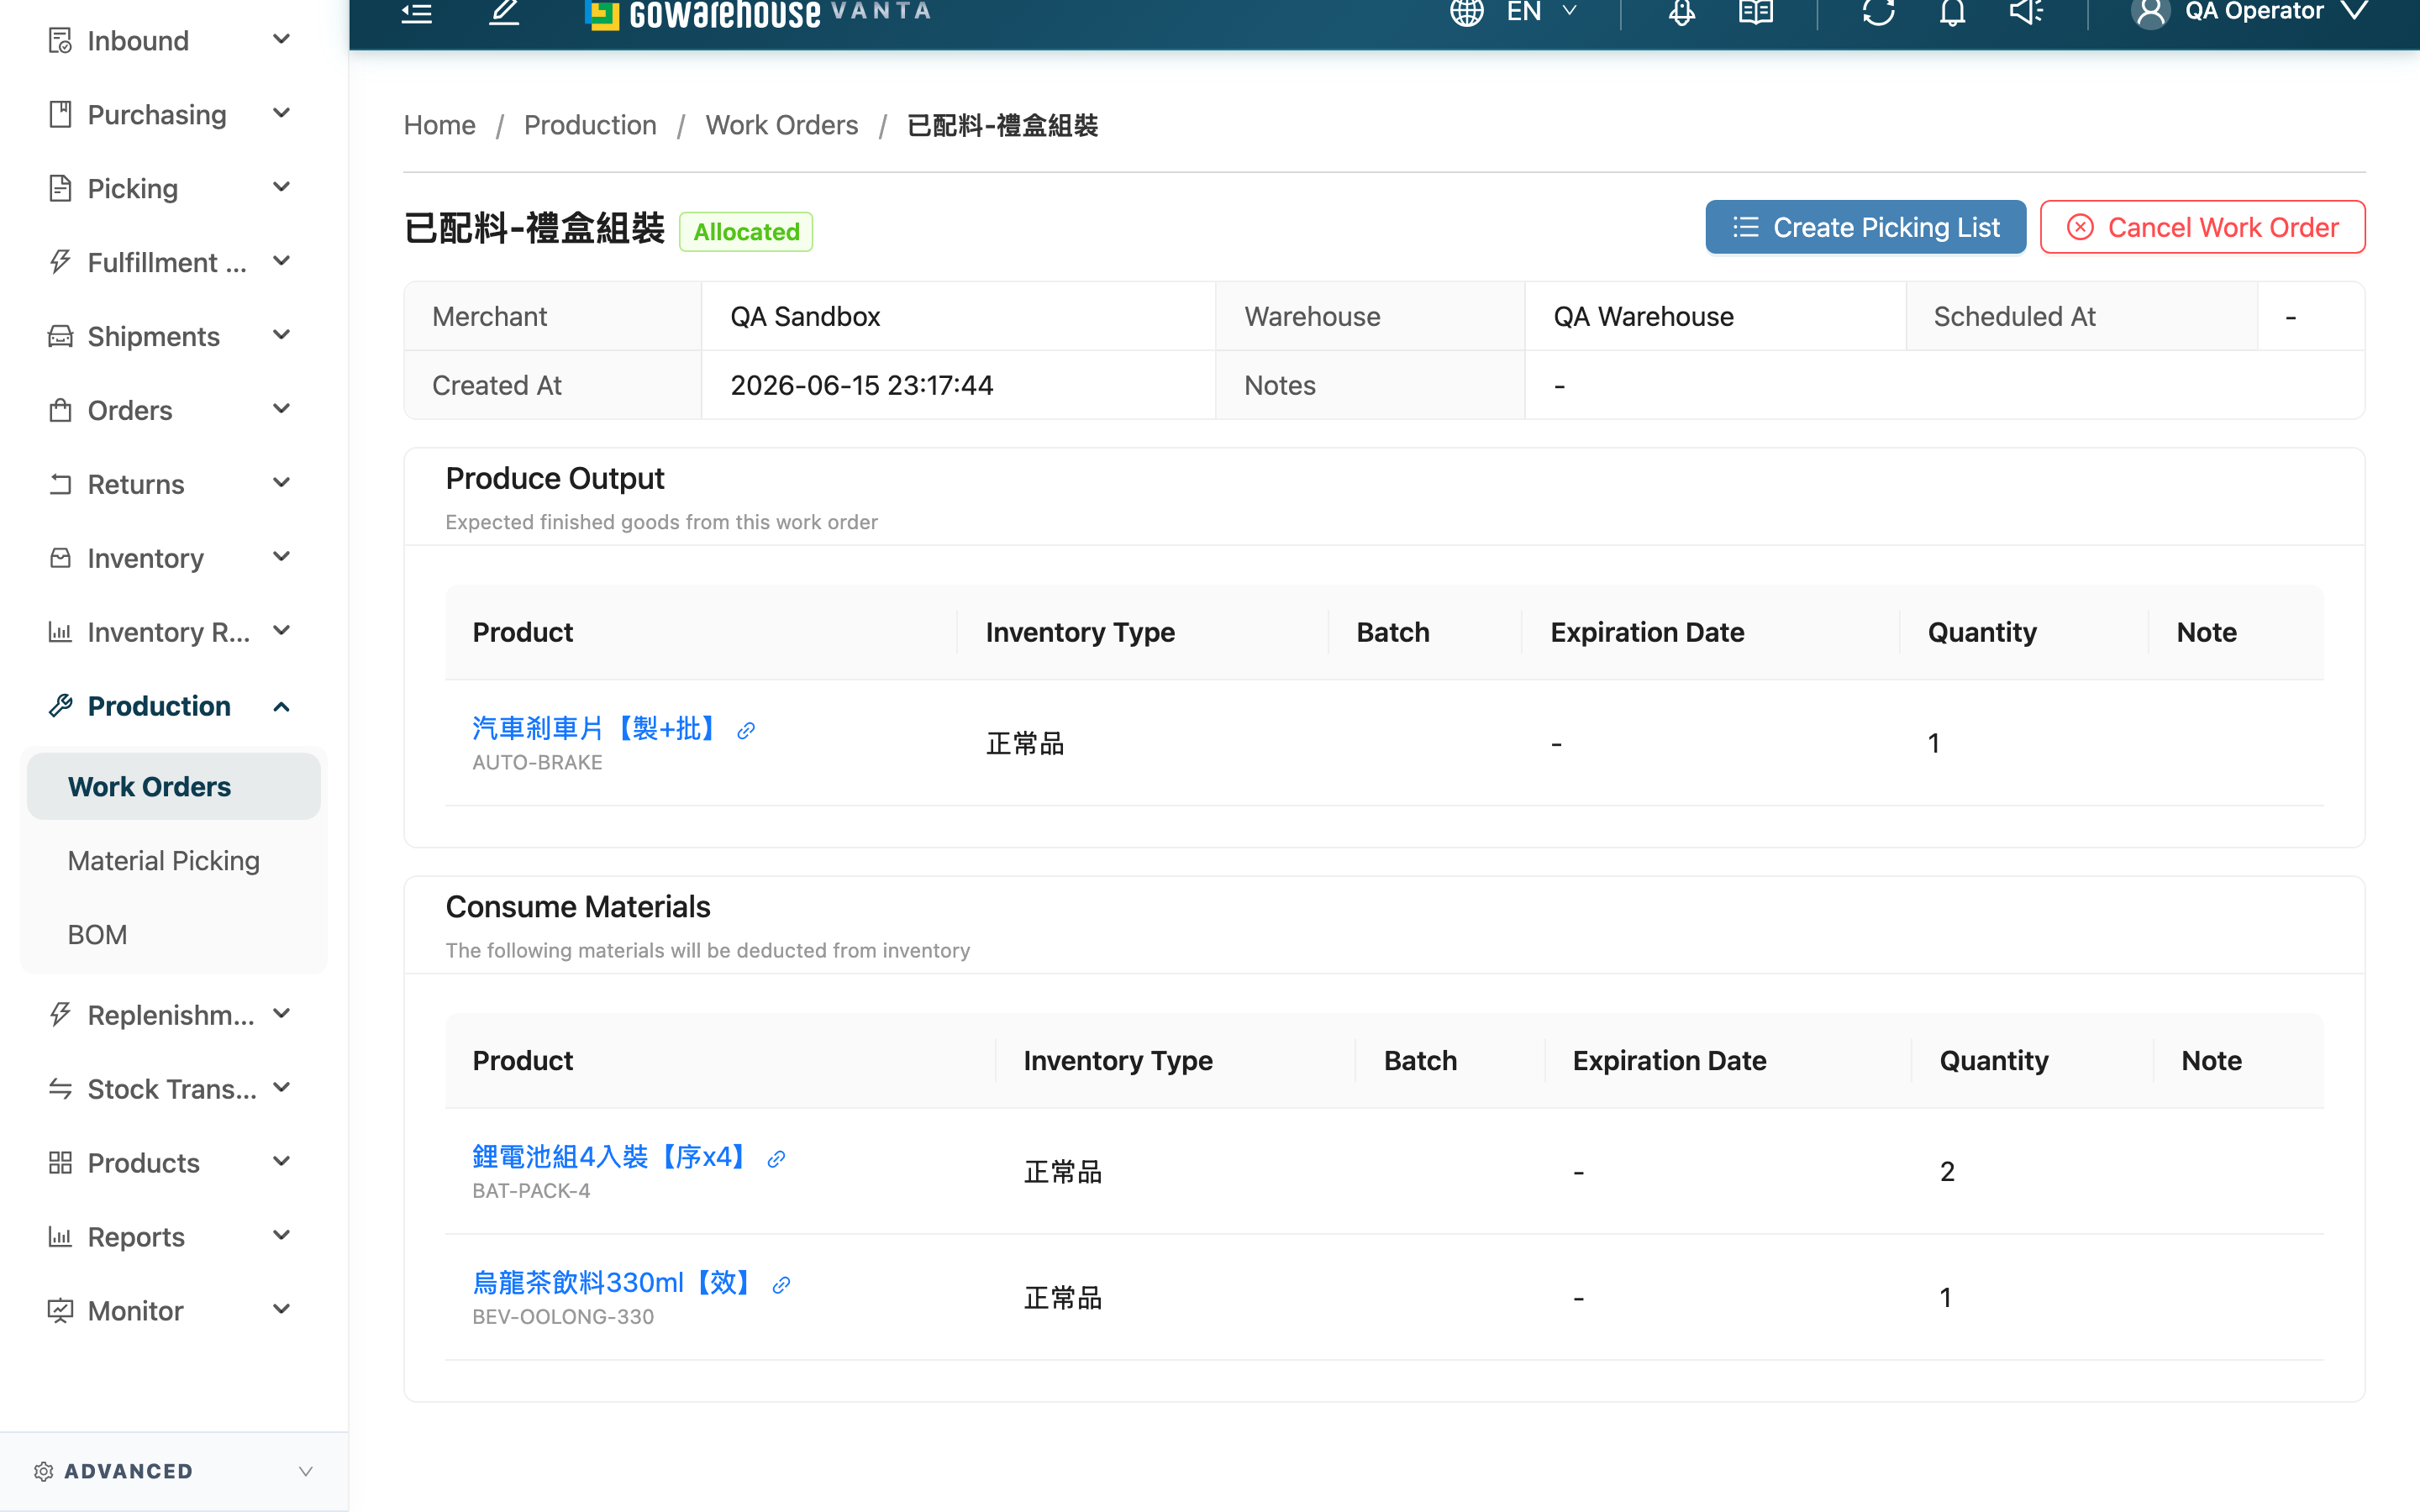Click the Purchasing sidebar icon

pos(60,114)
